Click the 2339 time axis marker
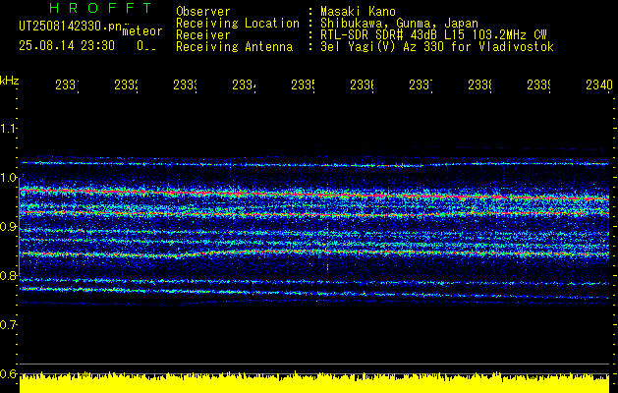618x393 pixels. 539,85
